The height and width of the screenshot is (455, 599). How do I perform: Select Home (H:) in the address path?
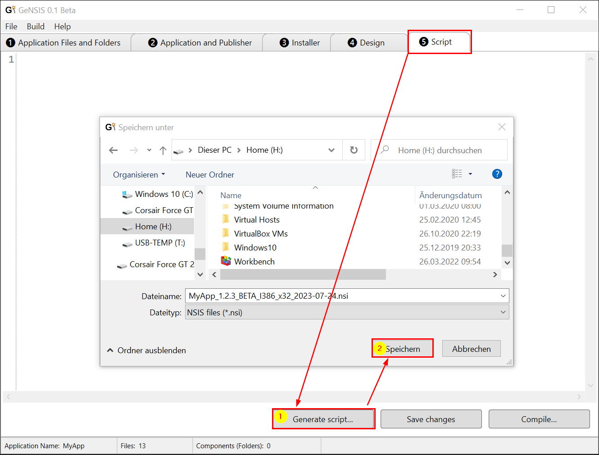(x=264, y=150)
